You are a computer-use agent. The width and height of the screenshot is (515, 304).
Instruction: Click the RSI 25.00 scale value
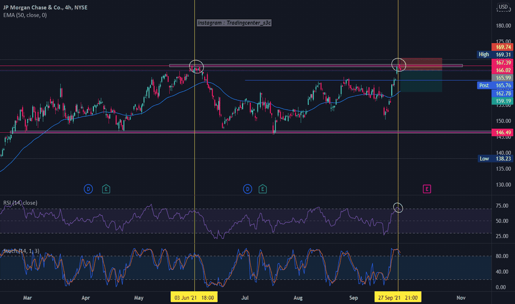click(x=502, y=236)
